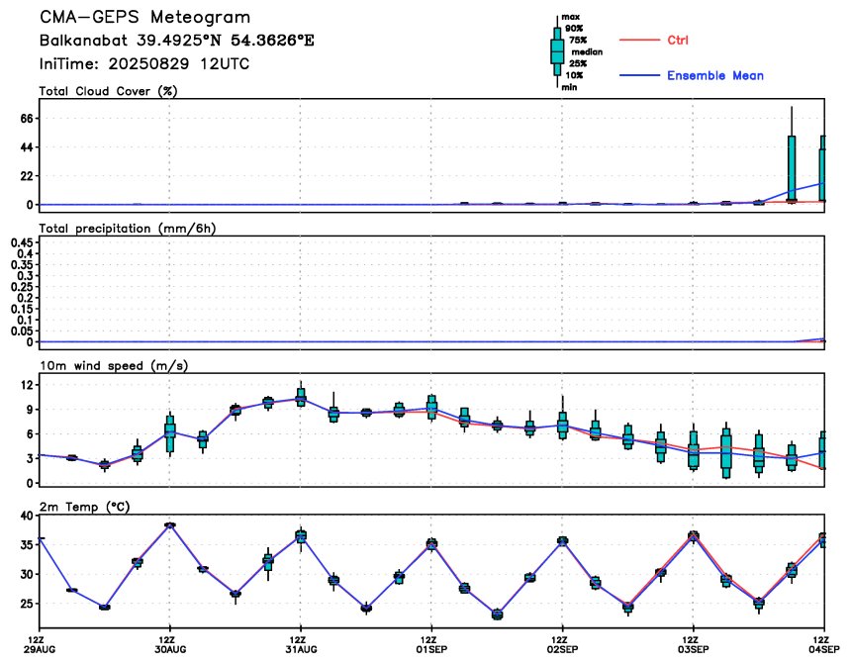Click the wind speed axis value 12
Screen dimensions: 851x665
point(27,385)
